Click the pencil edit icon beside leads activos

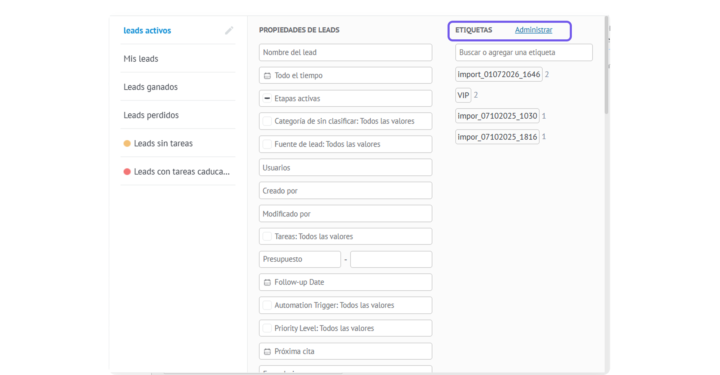[229, 30]
